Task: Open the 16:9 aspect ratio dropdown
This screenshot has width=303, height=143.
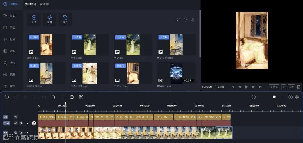Action: (291, 87)
